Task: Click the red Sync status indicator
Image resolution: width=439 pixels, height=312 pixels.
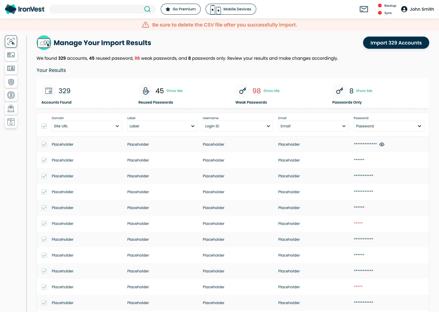Action: (380, 13)
